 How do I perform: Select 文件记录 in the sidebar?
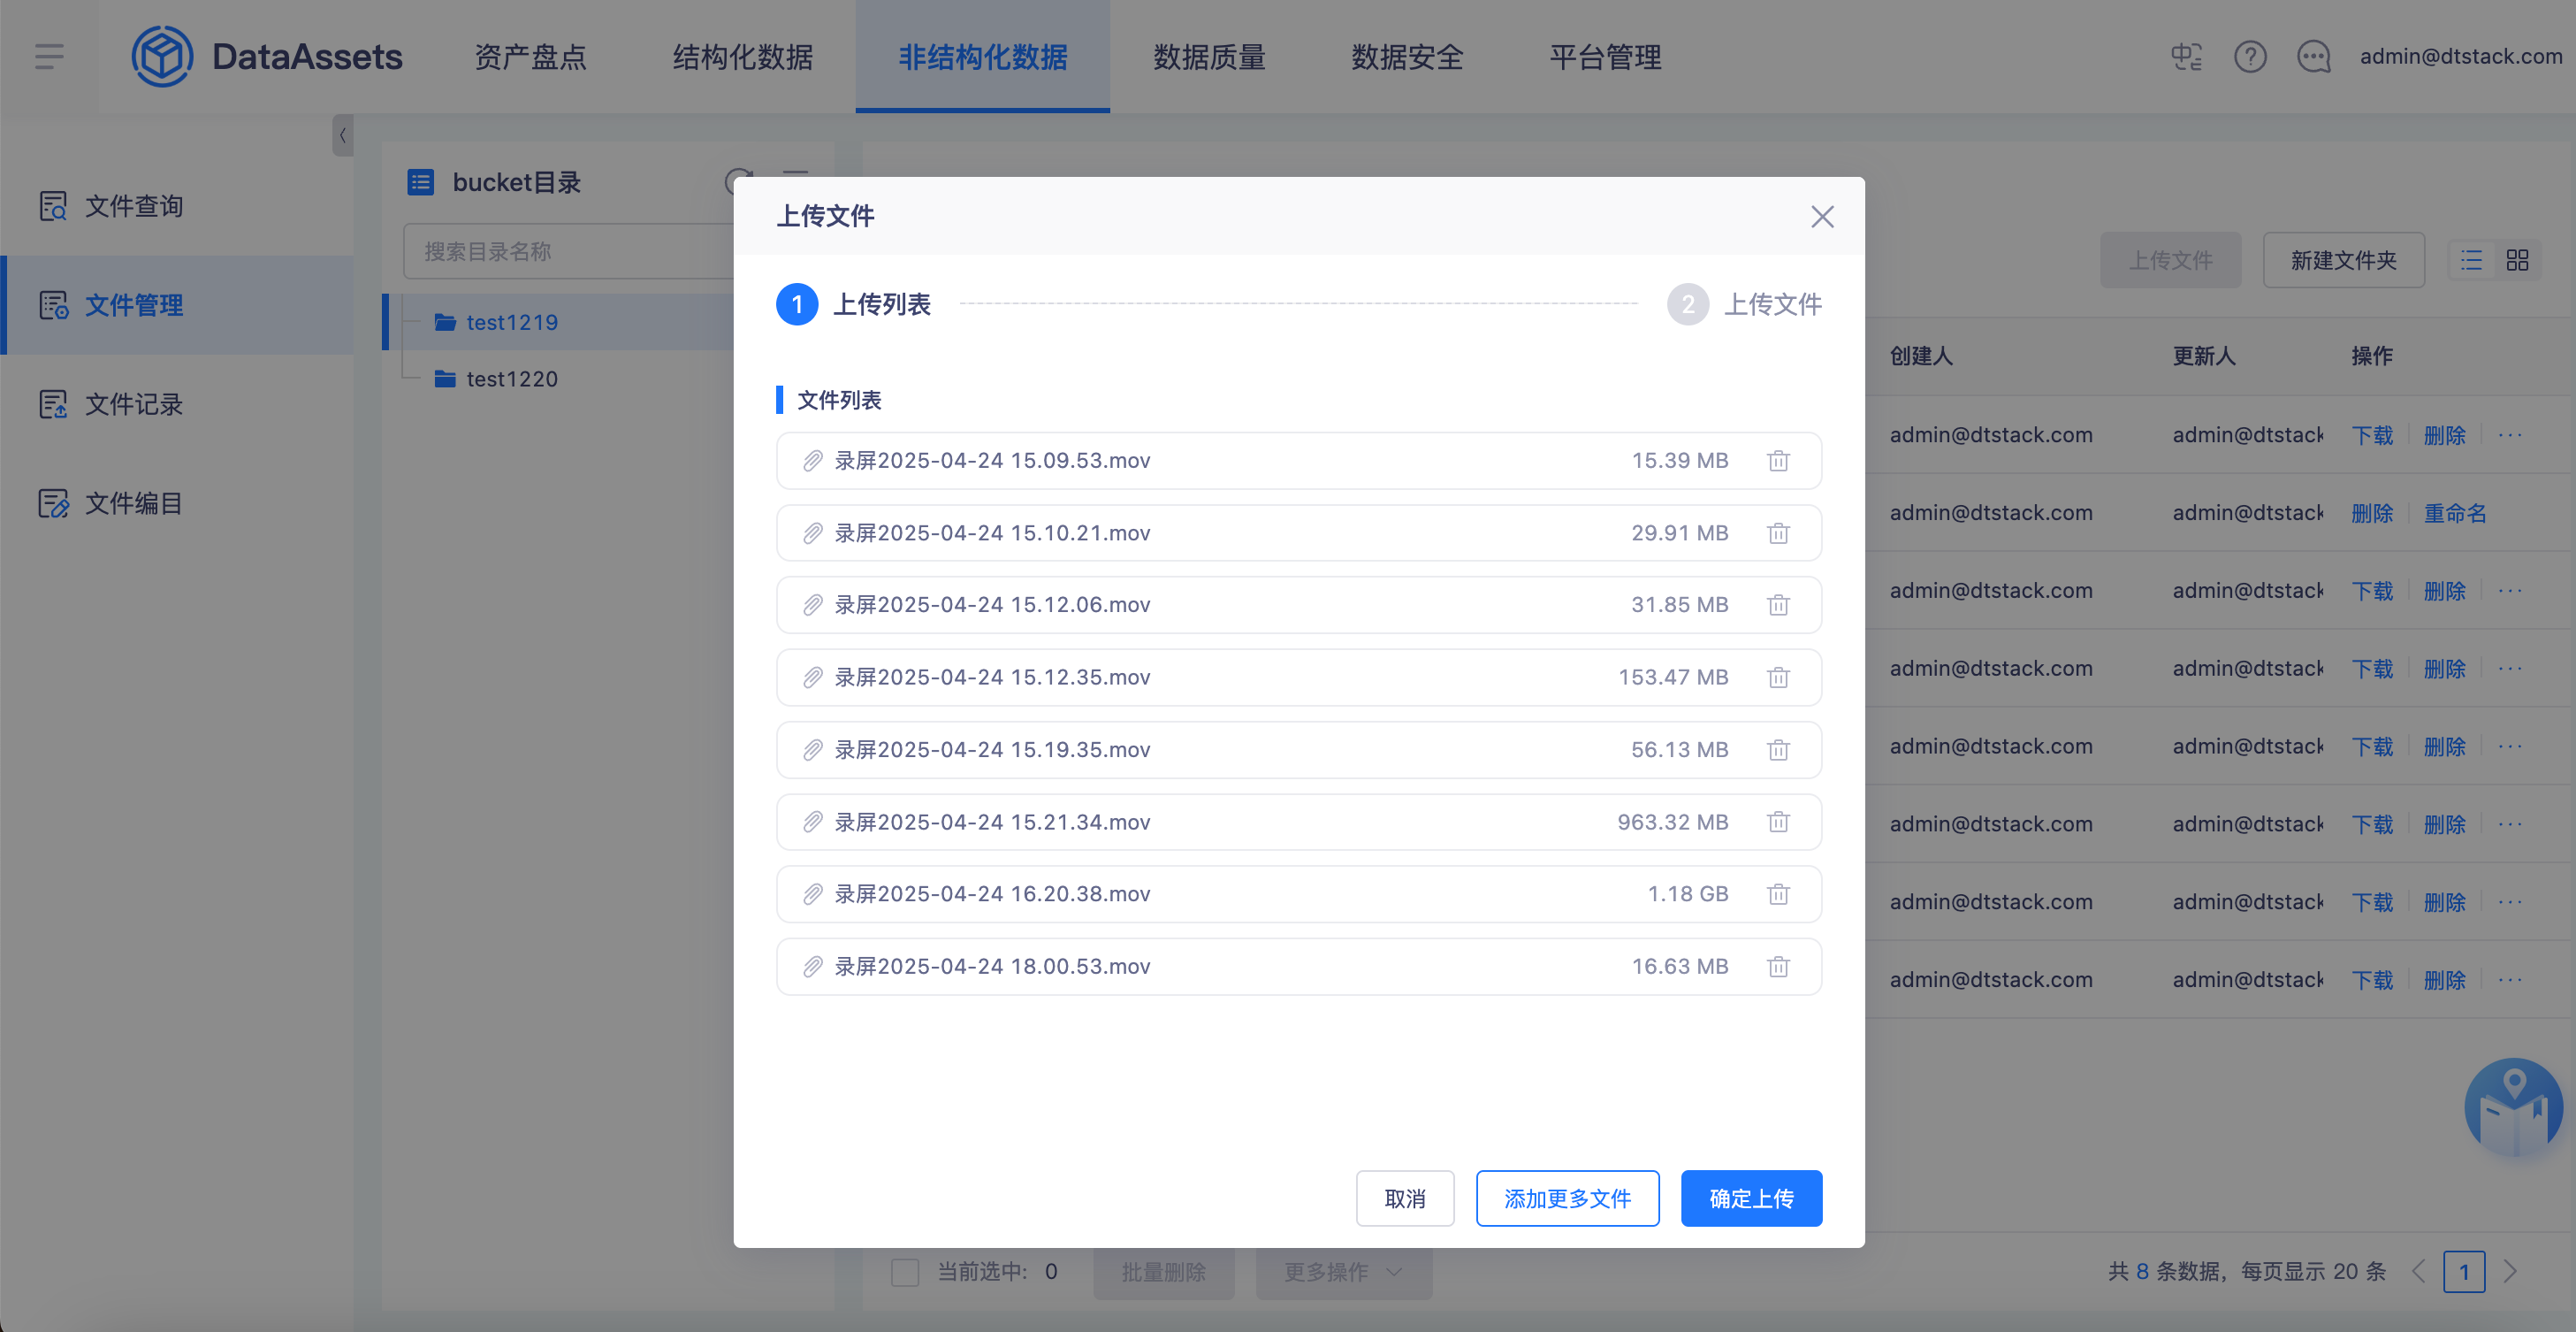[x=133, y=404]
